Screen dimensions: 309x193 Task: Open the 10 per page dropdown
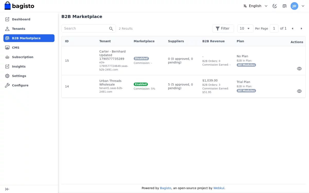pyautogui.click(x=245, y=29)
